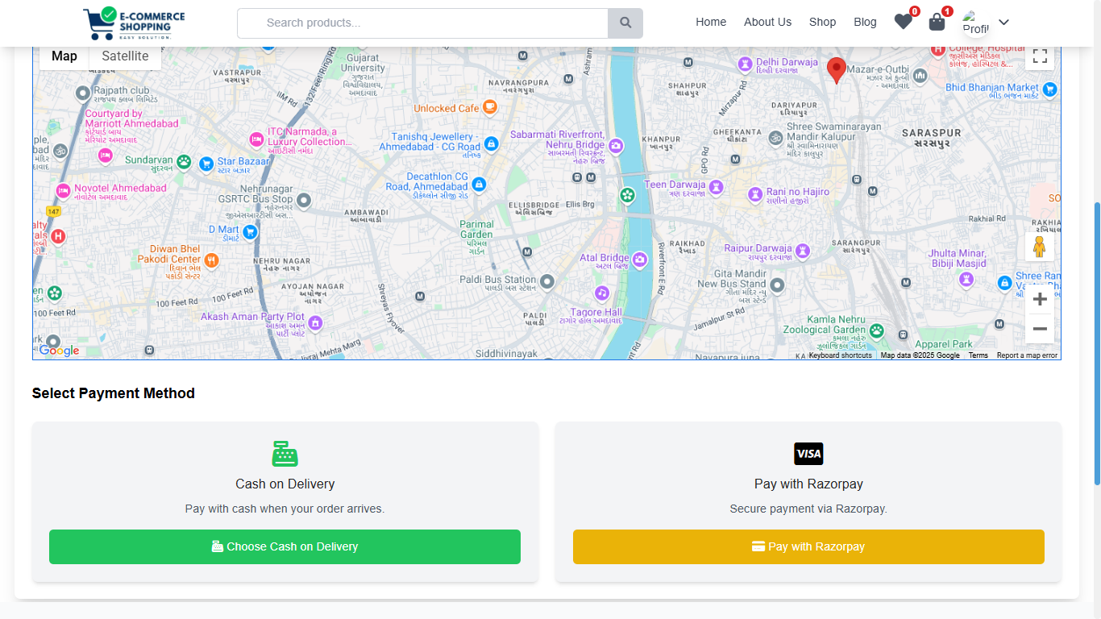Click Unlocked Cafe map marker
The image size is (1101, 619).
489,107
